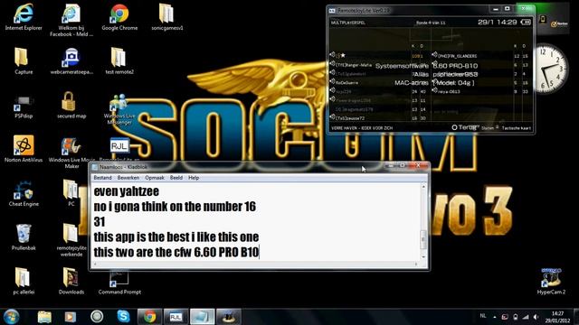Image resolution: width=579 pixels, height=325 pixels.
Task: Click the Kladblok horizontal scroll right arrow
Action: [416, 264]
